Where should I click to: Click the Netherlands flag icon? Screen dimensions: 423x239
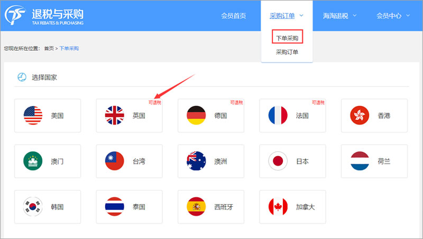(x=360, y=161)
